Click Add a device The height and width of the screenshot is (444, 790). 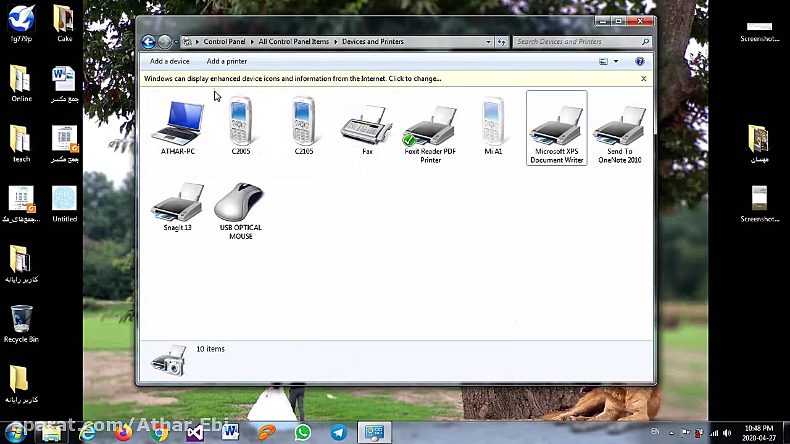(170, 61)
